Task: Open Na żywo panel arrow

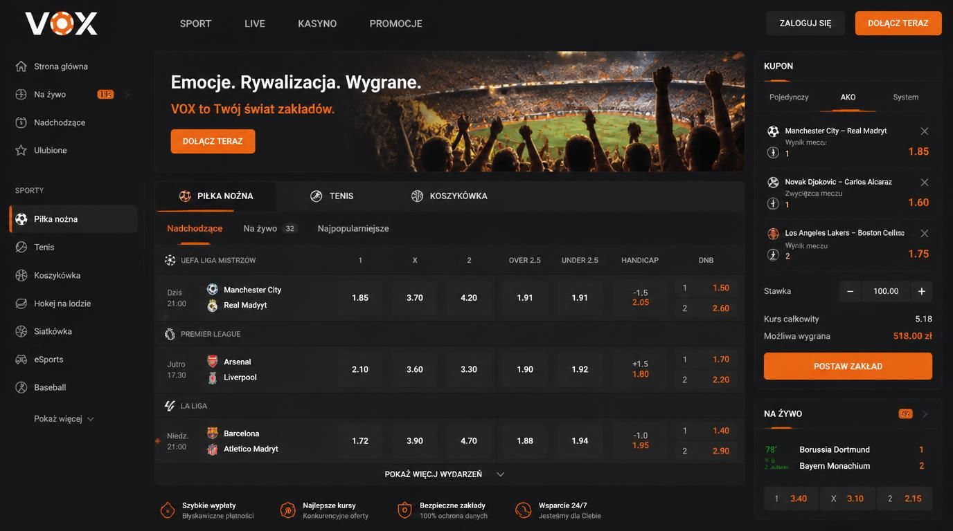Action: coord(925,414)
